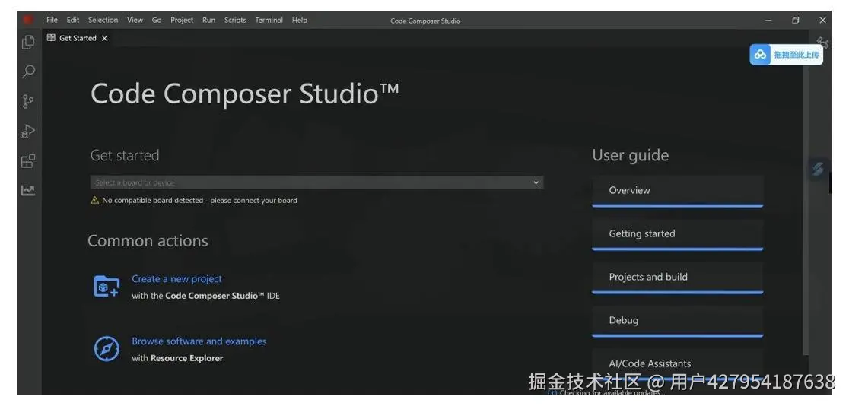Expand the board or device dropdown arrow
The image size is (849, 406).
click(536, 182)
